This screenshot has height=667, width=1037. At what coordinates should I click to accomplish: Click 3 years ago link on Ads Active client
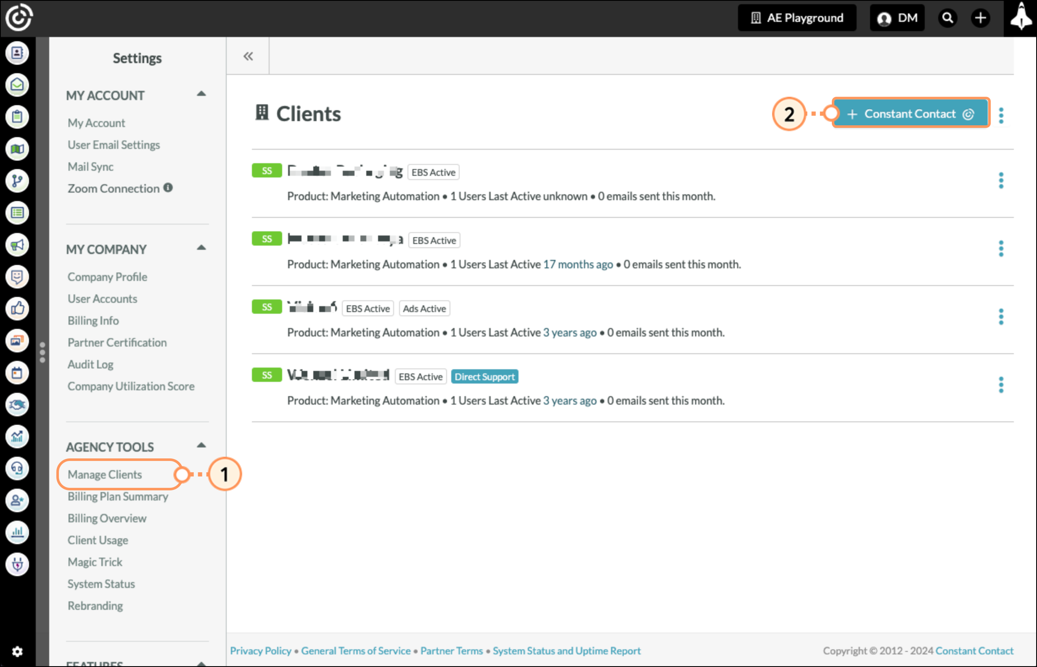tap(570, 333)
